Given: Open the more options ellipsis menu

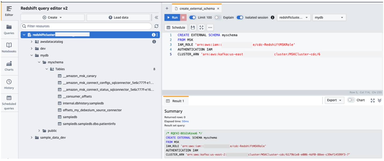Looking at the screenshot, I should tap(210, 27).
